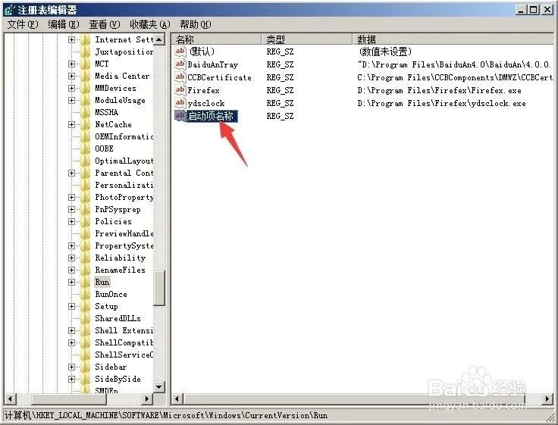Screen dimensions: 558x425
Task: Click the SharedDLLs folder icon
Action: click(86, 318)
